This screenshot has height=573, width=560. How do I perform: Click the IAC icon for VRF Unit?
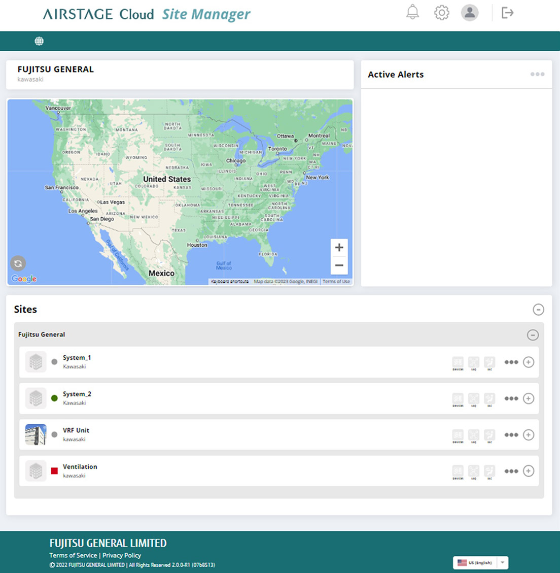tap(489, 435)
